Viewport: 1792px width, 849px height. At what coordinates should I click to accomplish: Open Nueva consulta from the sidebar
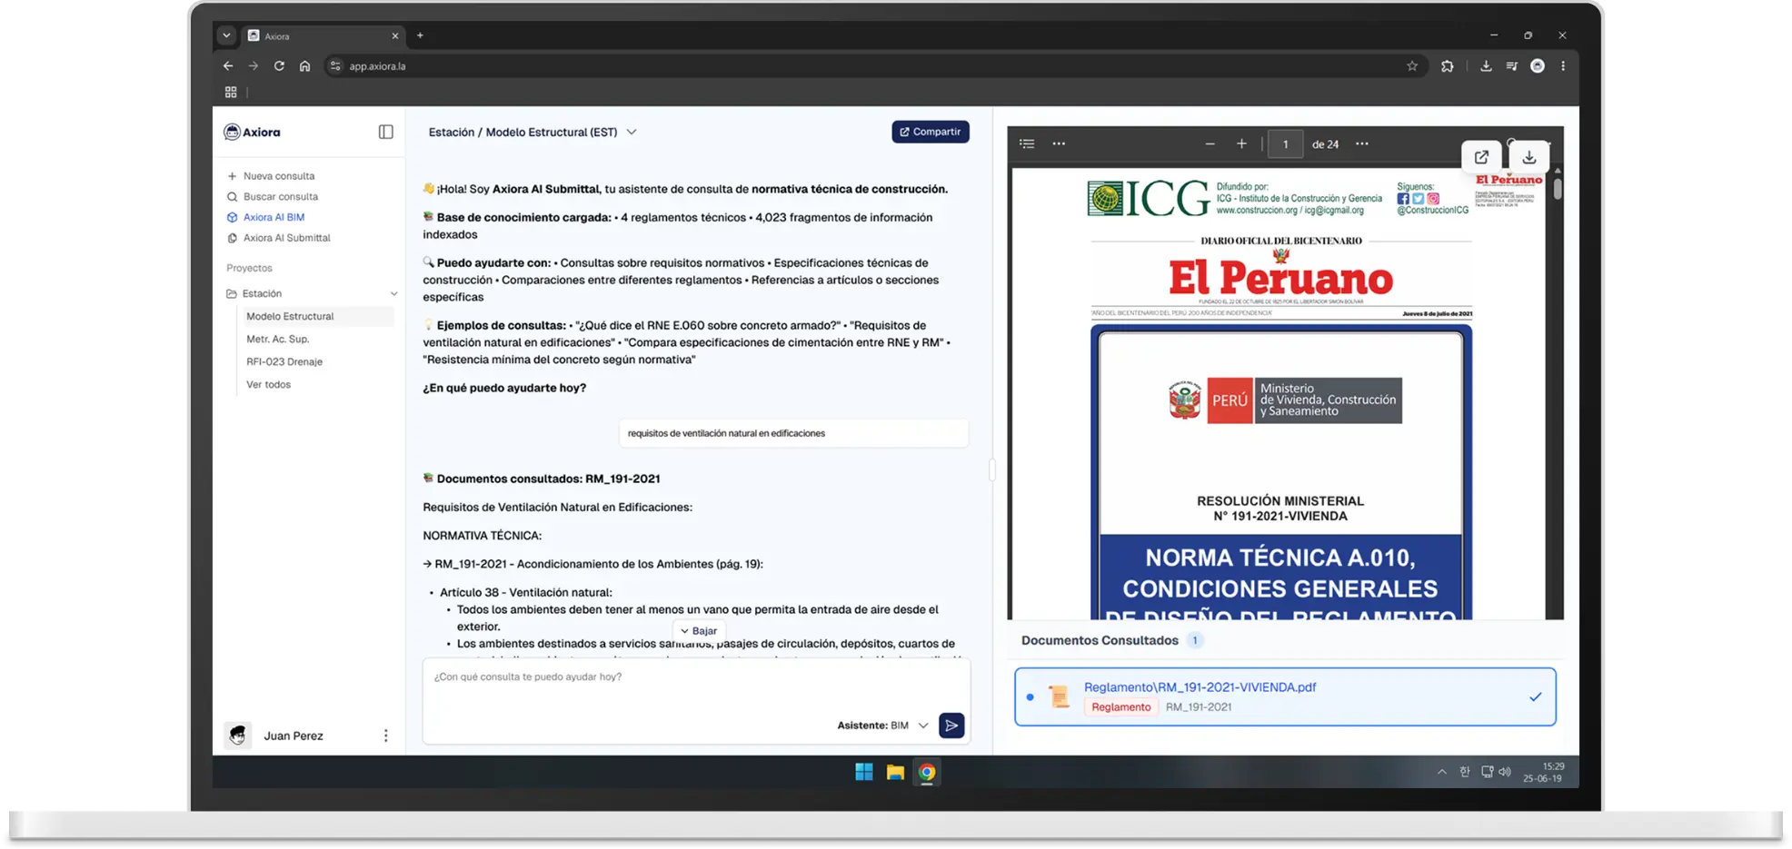pos(278,176)
